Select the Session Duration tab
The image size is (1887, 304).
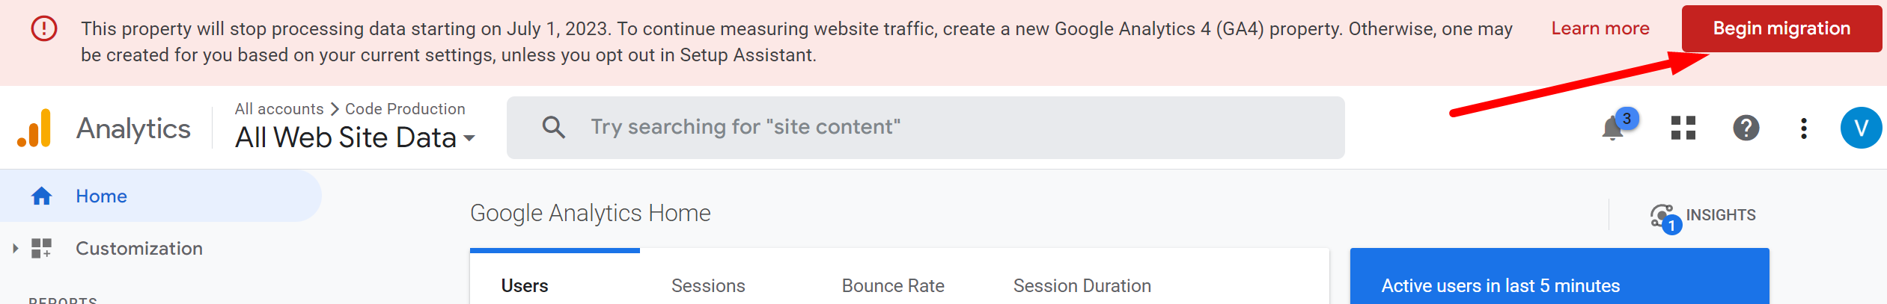[1082, 286]
